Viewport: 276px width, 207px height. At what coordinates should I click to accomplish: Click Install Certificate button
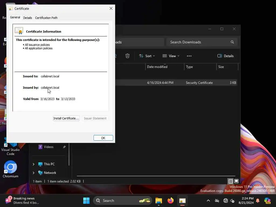click(x=66, y=118)
